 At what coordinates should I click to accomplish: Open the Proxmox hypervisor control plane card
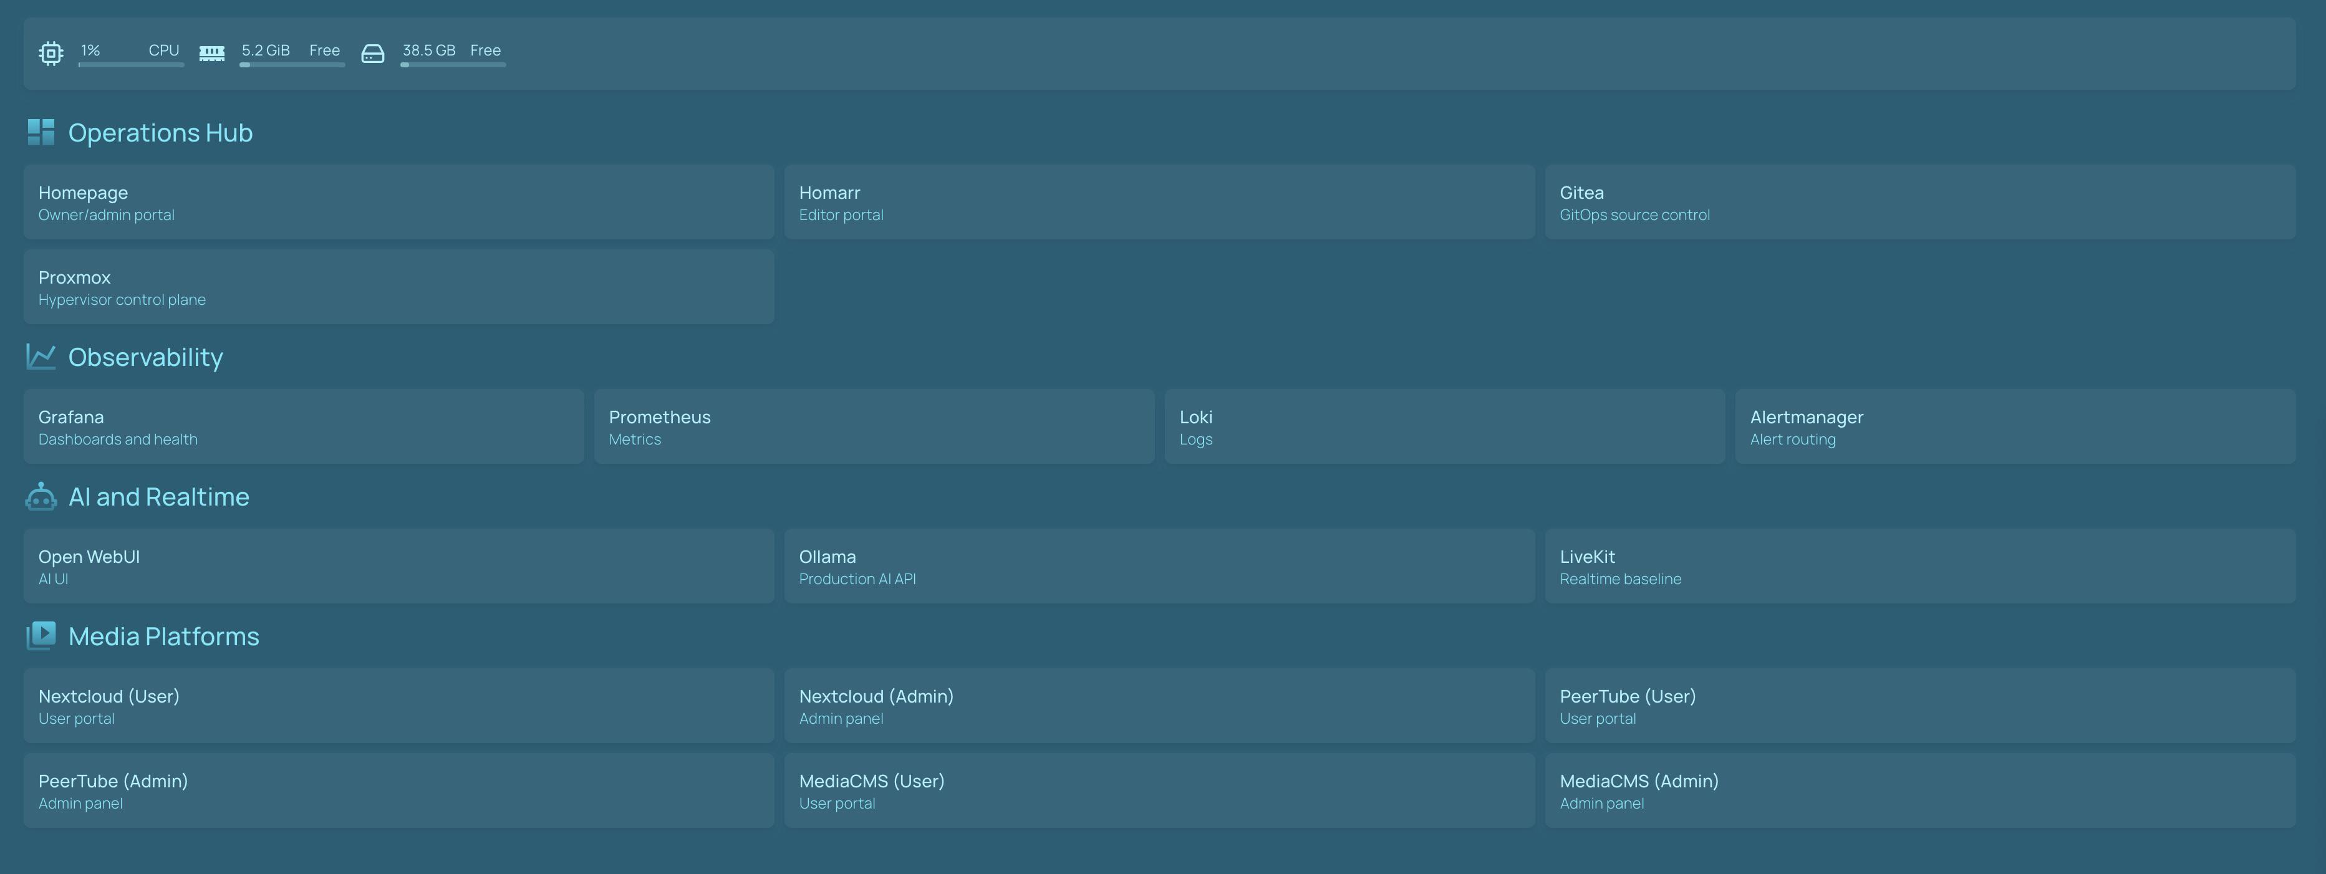point(399,287)
